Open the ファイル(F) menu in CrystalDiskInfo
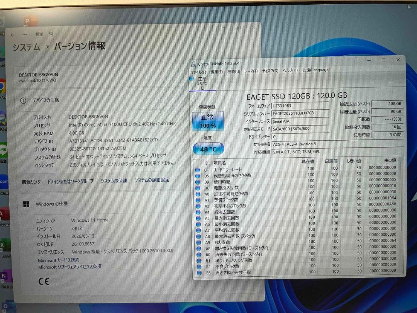 coord(198,72)
